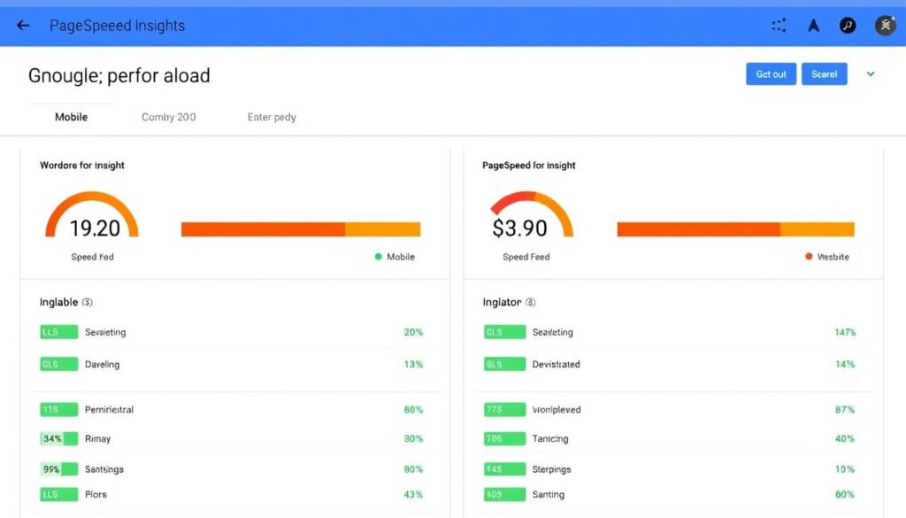Open the Inglator info icon
The image size is (906, 518).
(x=531, y=302)
